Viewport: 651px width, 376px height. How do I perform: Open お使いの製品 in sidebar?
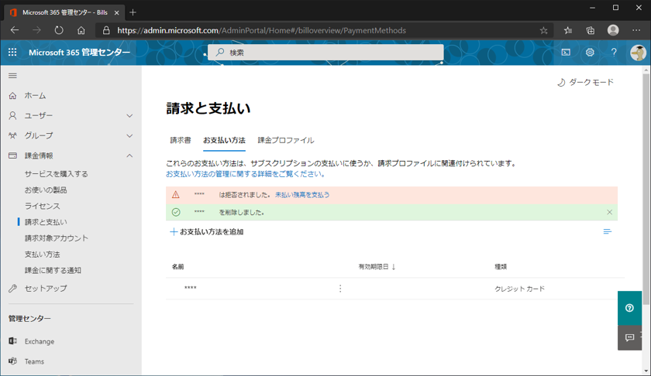pyautogui.click(x=46, y=190)
